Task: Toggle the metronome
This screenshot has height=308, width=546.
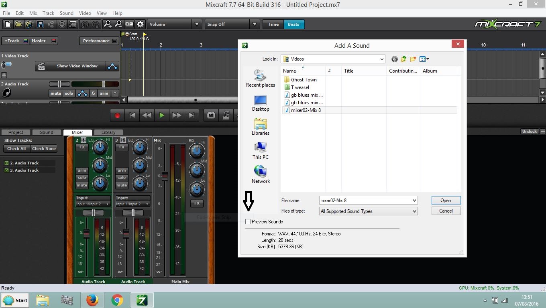Action: pyautogui.click(x=225, y=115)
